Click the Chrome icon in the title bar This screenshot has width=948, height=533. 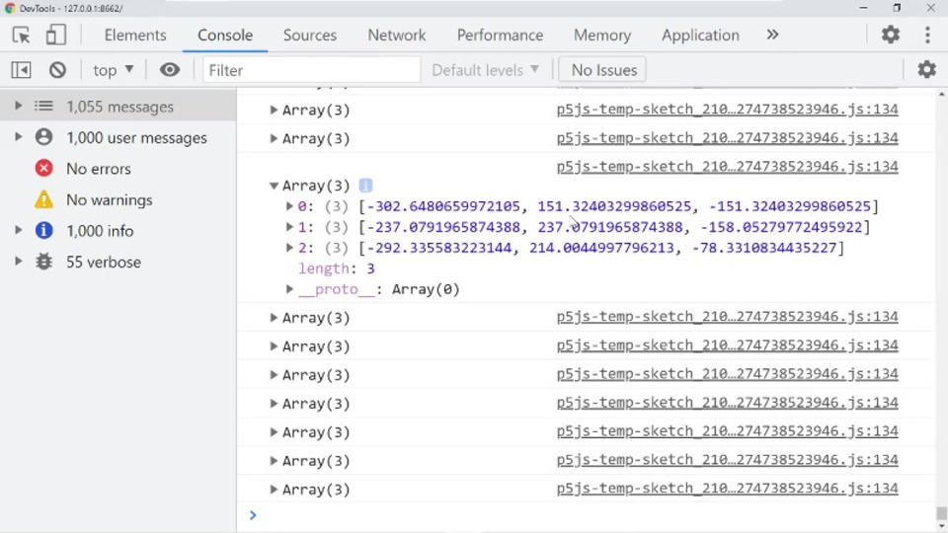pos(10,8)
